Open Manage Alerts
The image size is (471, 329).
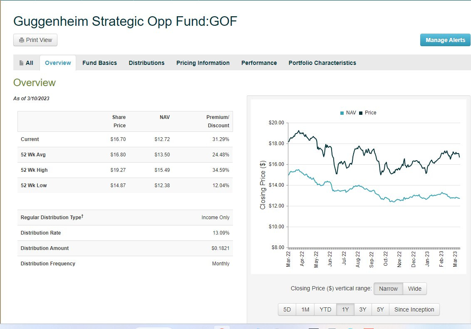445,40
